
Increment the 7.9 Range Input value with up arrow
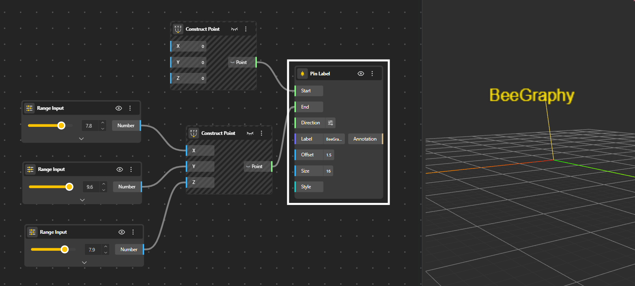coord(105,246)
